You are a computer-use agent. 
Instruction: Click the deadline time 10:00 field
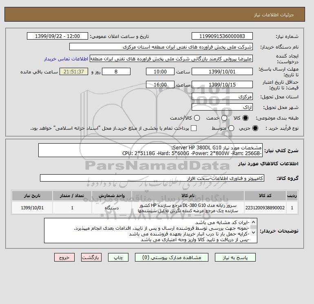coord(160,71)
